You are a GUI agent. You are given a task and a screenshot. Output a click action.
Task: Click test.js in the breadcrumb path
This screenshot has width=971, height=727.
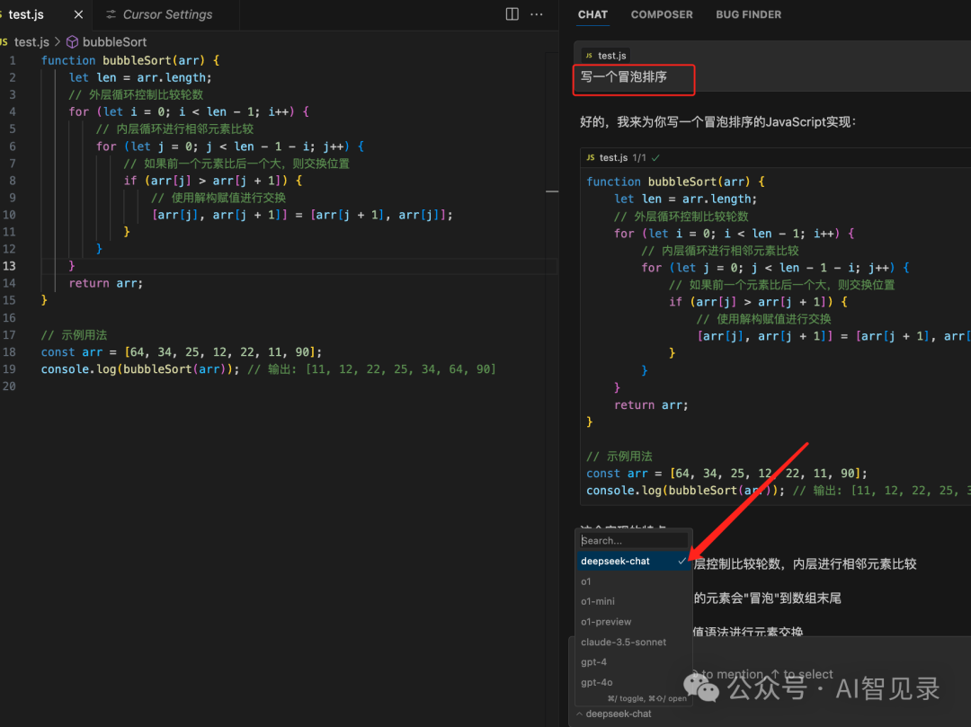pos(31,42)
